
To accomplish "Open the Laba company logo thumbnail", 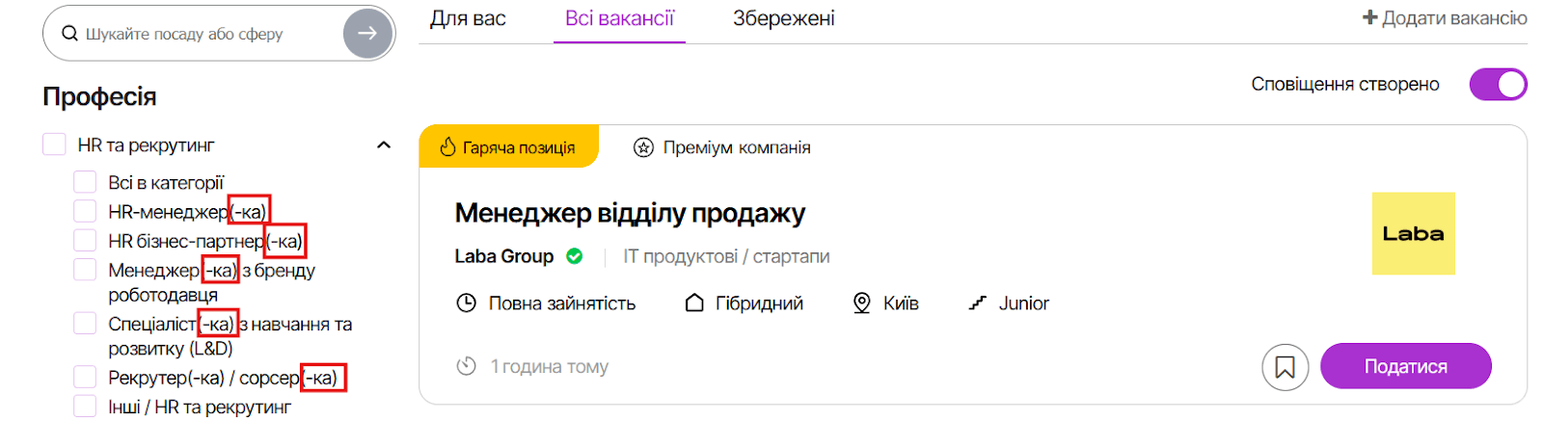I will [x=1413, y=233].
